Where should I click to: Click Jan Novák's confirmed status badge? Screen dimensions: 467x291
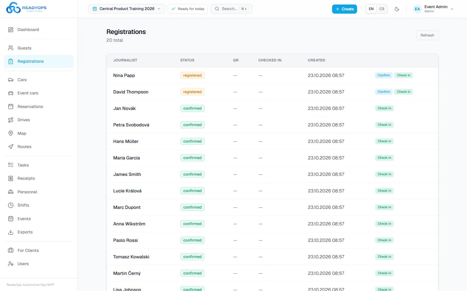pos(192,108)
